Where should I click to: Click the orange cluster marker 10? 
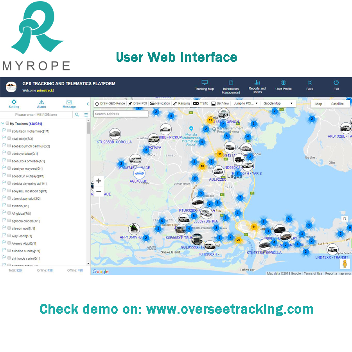coord(202,166)
